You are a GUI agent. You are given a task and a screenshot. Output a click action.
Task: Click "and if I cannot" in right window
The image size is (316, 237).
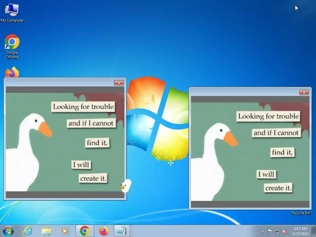[276, 133]
